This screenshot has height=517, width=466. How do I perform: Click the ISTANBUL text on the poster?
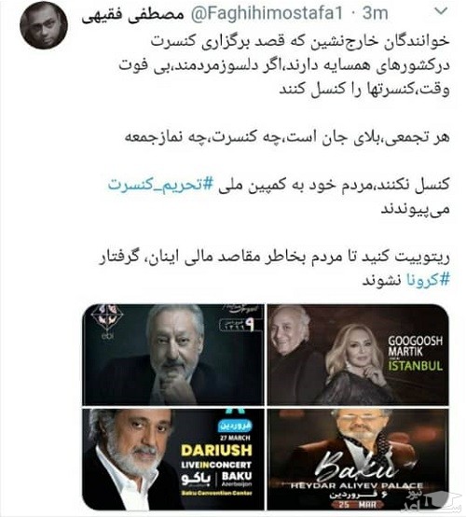click(x=415, y=366)
